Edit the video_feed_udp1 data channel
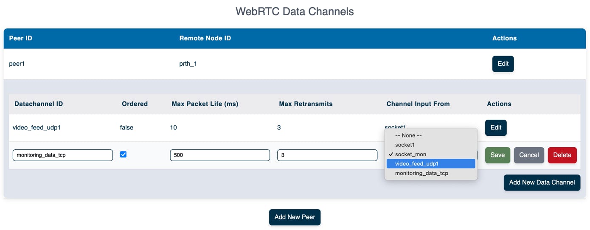Screen dimensions: 590x230 click(x=496, y=127)
